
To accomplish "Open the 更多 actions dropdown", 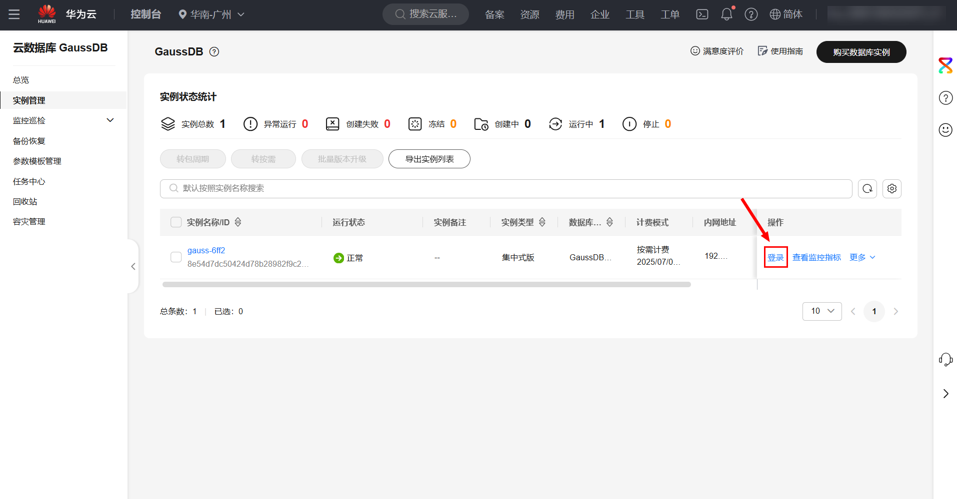I will [x=862, y=257].
